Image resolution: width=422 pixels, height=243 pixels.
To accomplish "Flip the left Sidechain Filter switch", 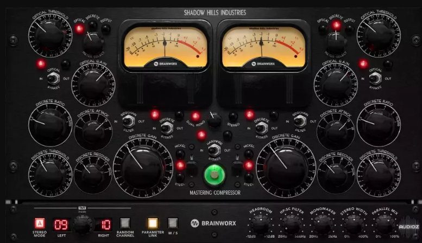I will pos(128,122).
